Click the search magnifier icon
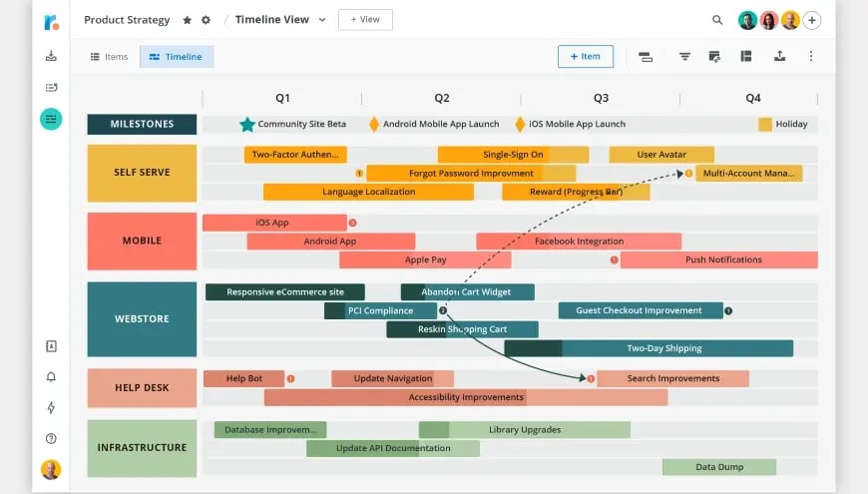The height and width of the screenshot is (494, 868). coord(717,20)
